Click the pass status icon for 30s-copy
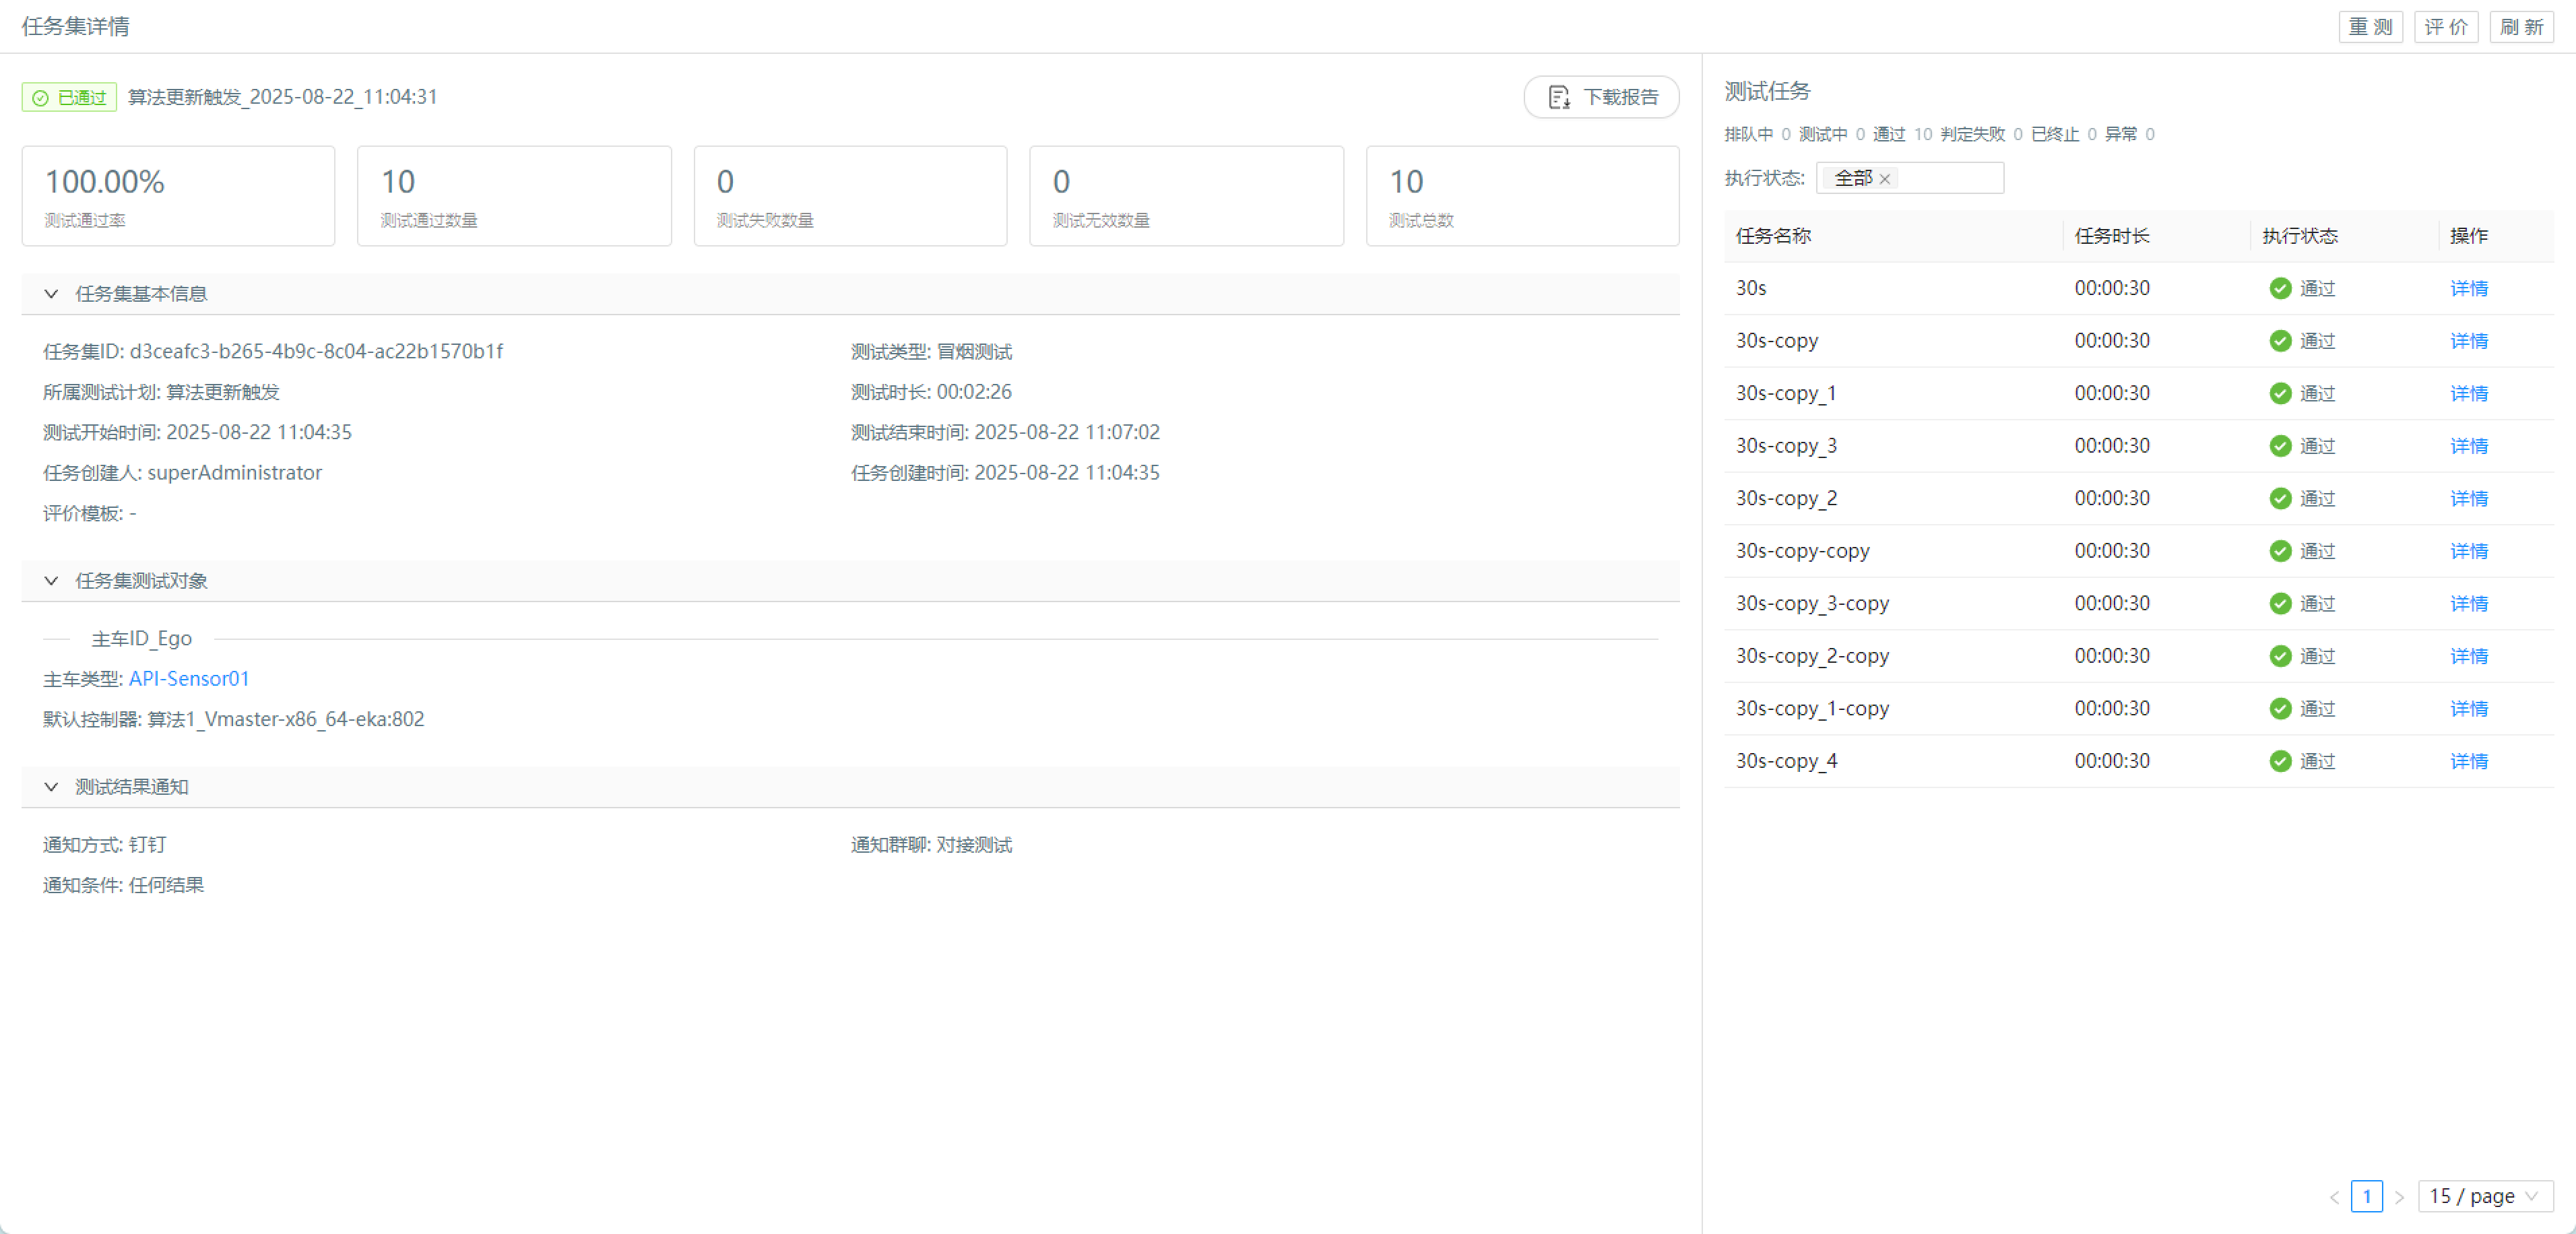This screenshot has height=1234, width=2576. 2280,341
